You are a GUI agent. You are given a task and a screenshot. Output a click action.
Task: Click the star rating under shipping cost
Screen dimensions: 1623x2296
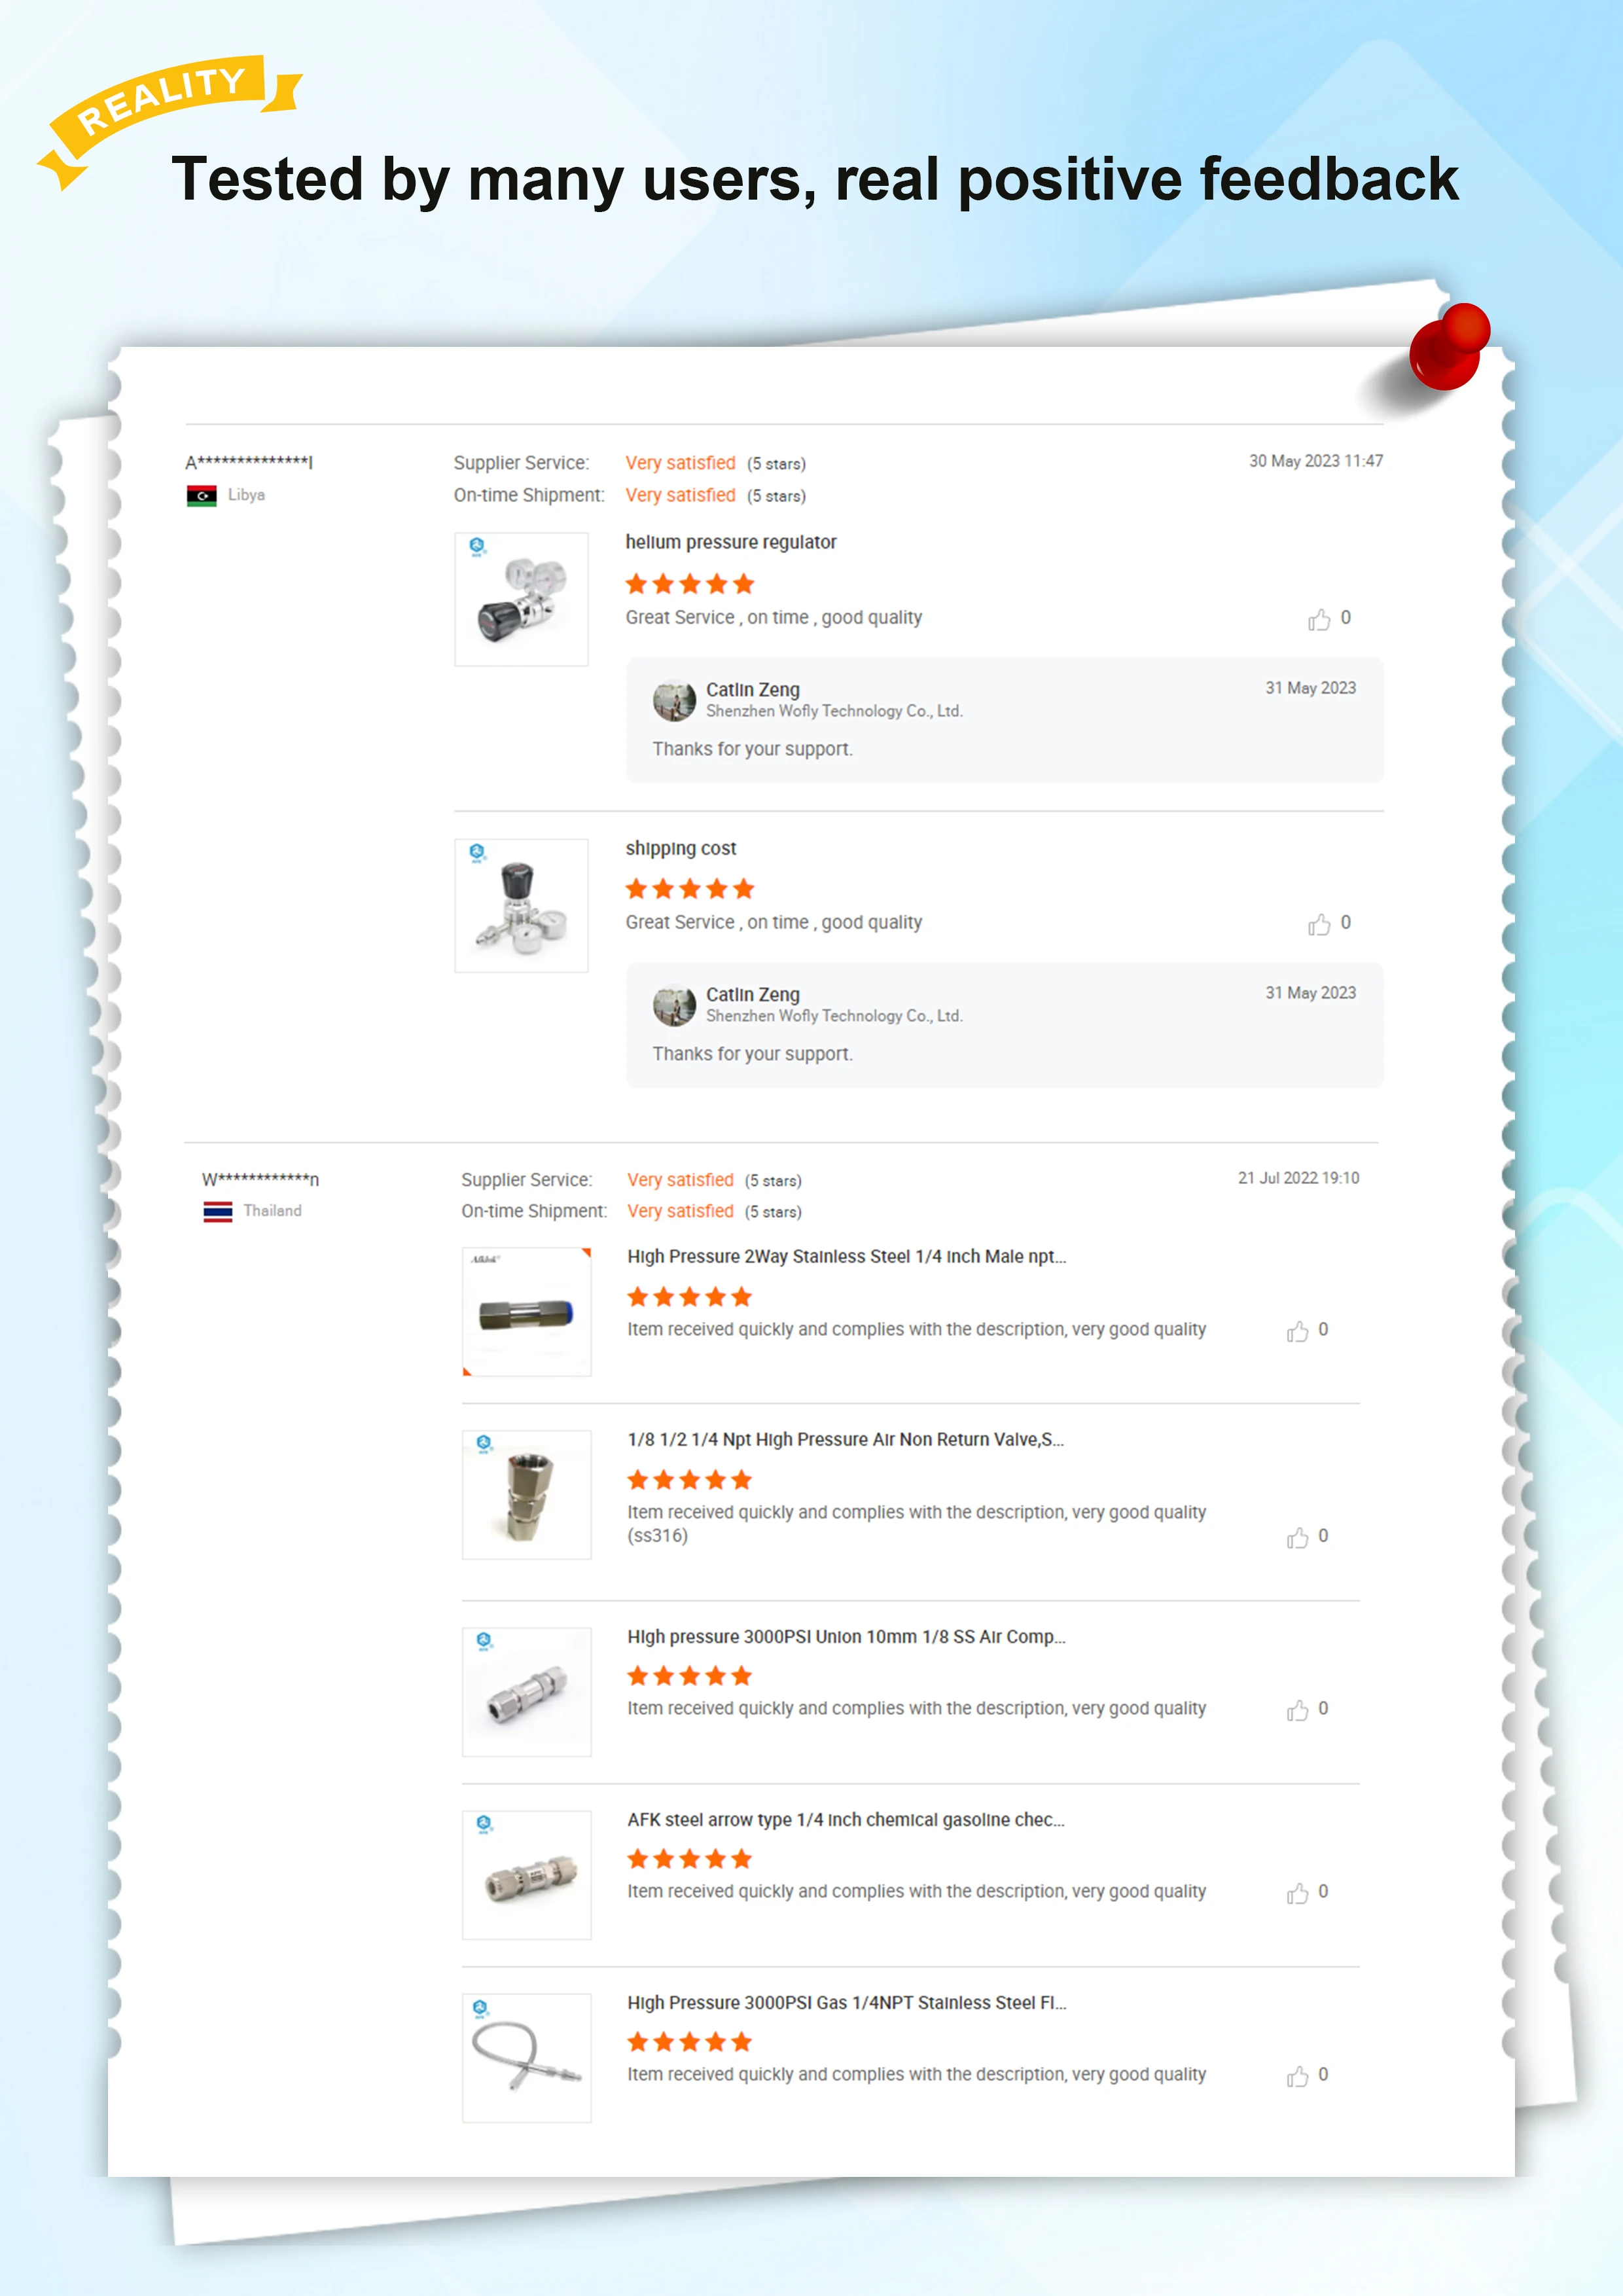690,889
